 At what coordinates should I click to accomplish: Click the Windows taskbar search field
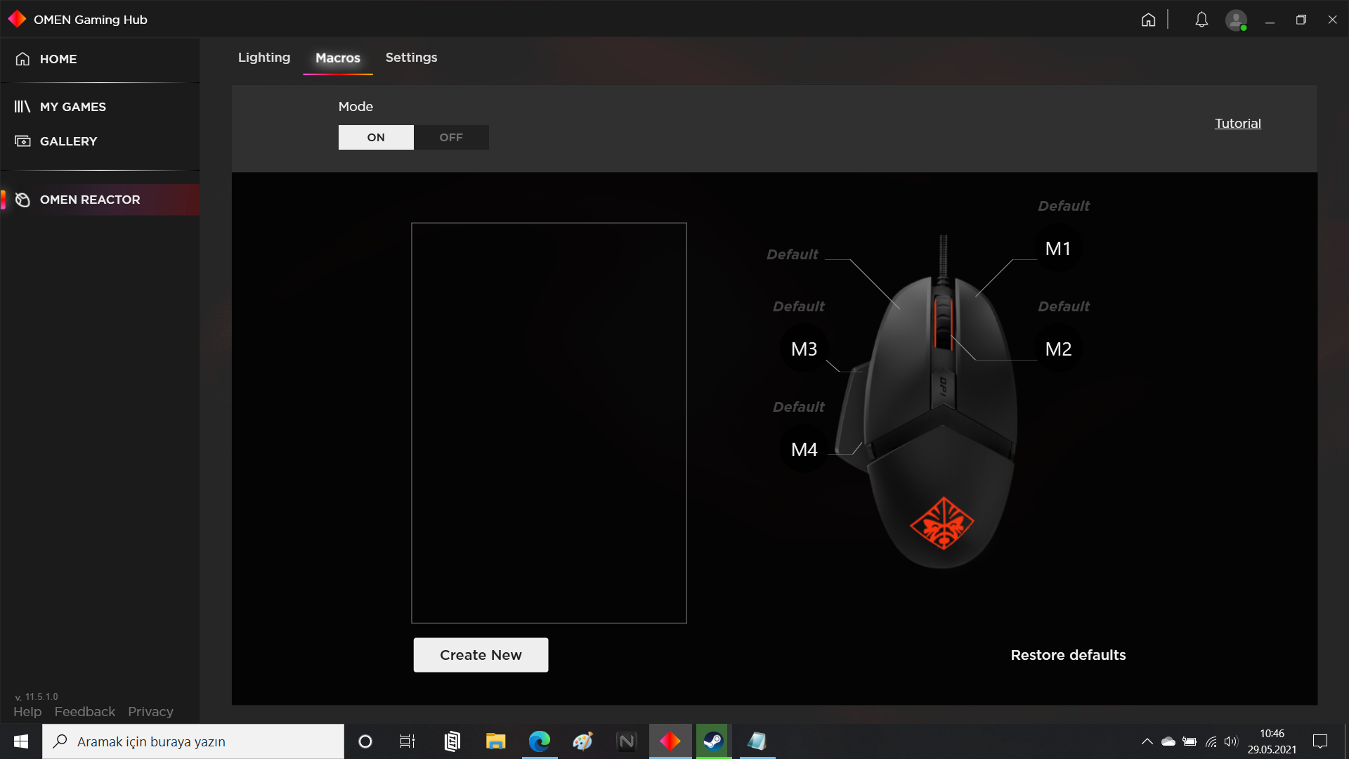[x=193, y=741]
